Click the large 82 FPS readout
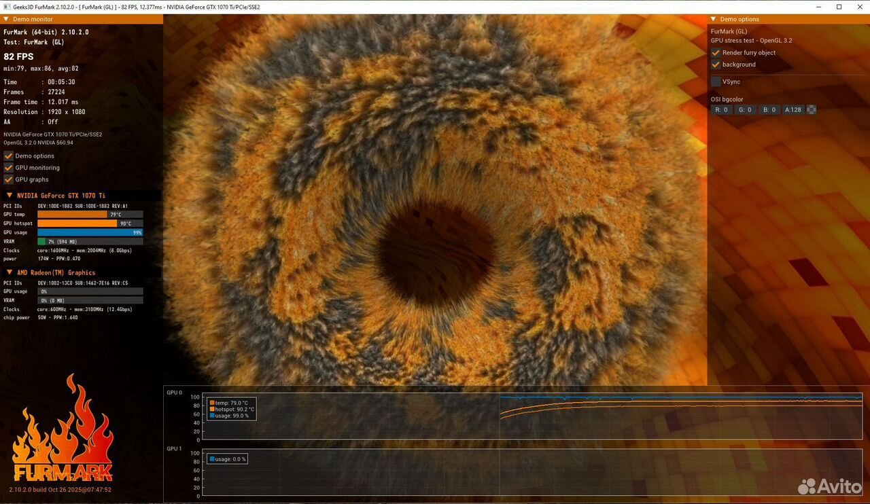Viewport: 870px width, 504px height. tap(18, 56)
